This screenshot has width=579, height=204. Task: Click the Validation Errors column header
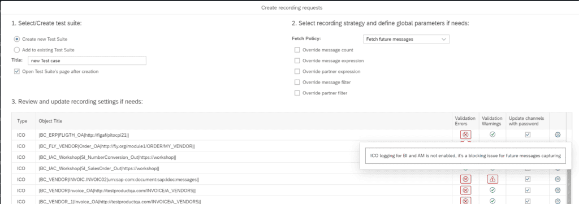[x=465, y=121]
